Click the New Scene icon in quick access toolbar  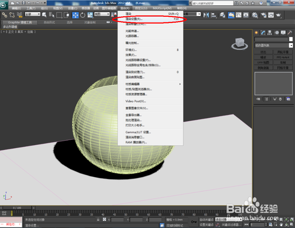coord(12,3)
